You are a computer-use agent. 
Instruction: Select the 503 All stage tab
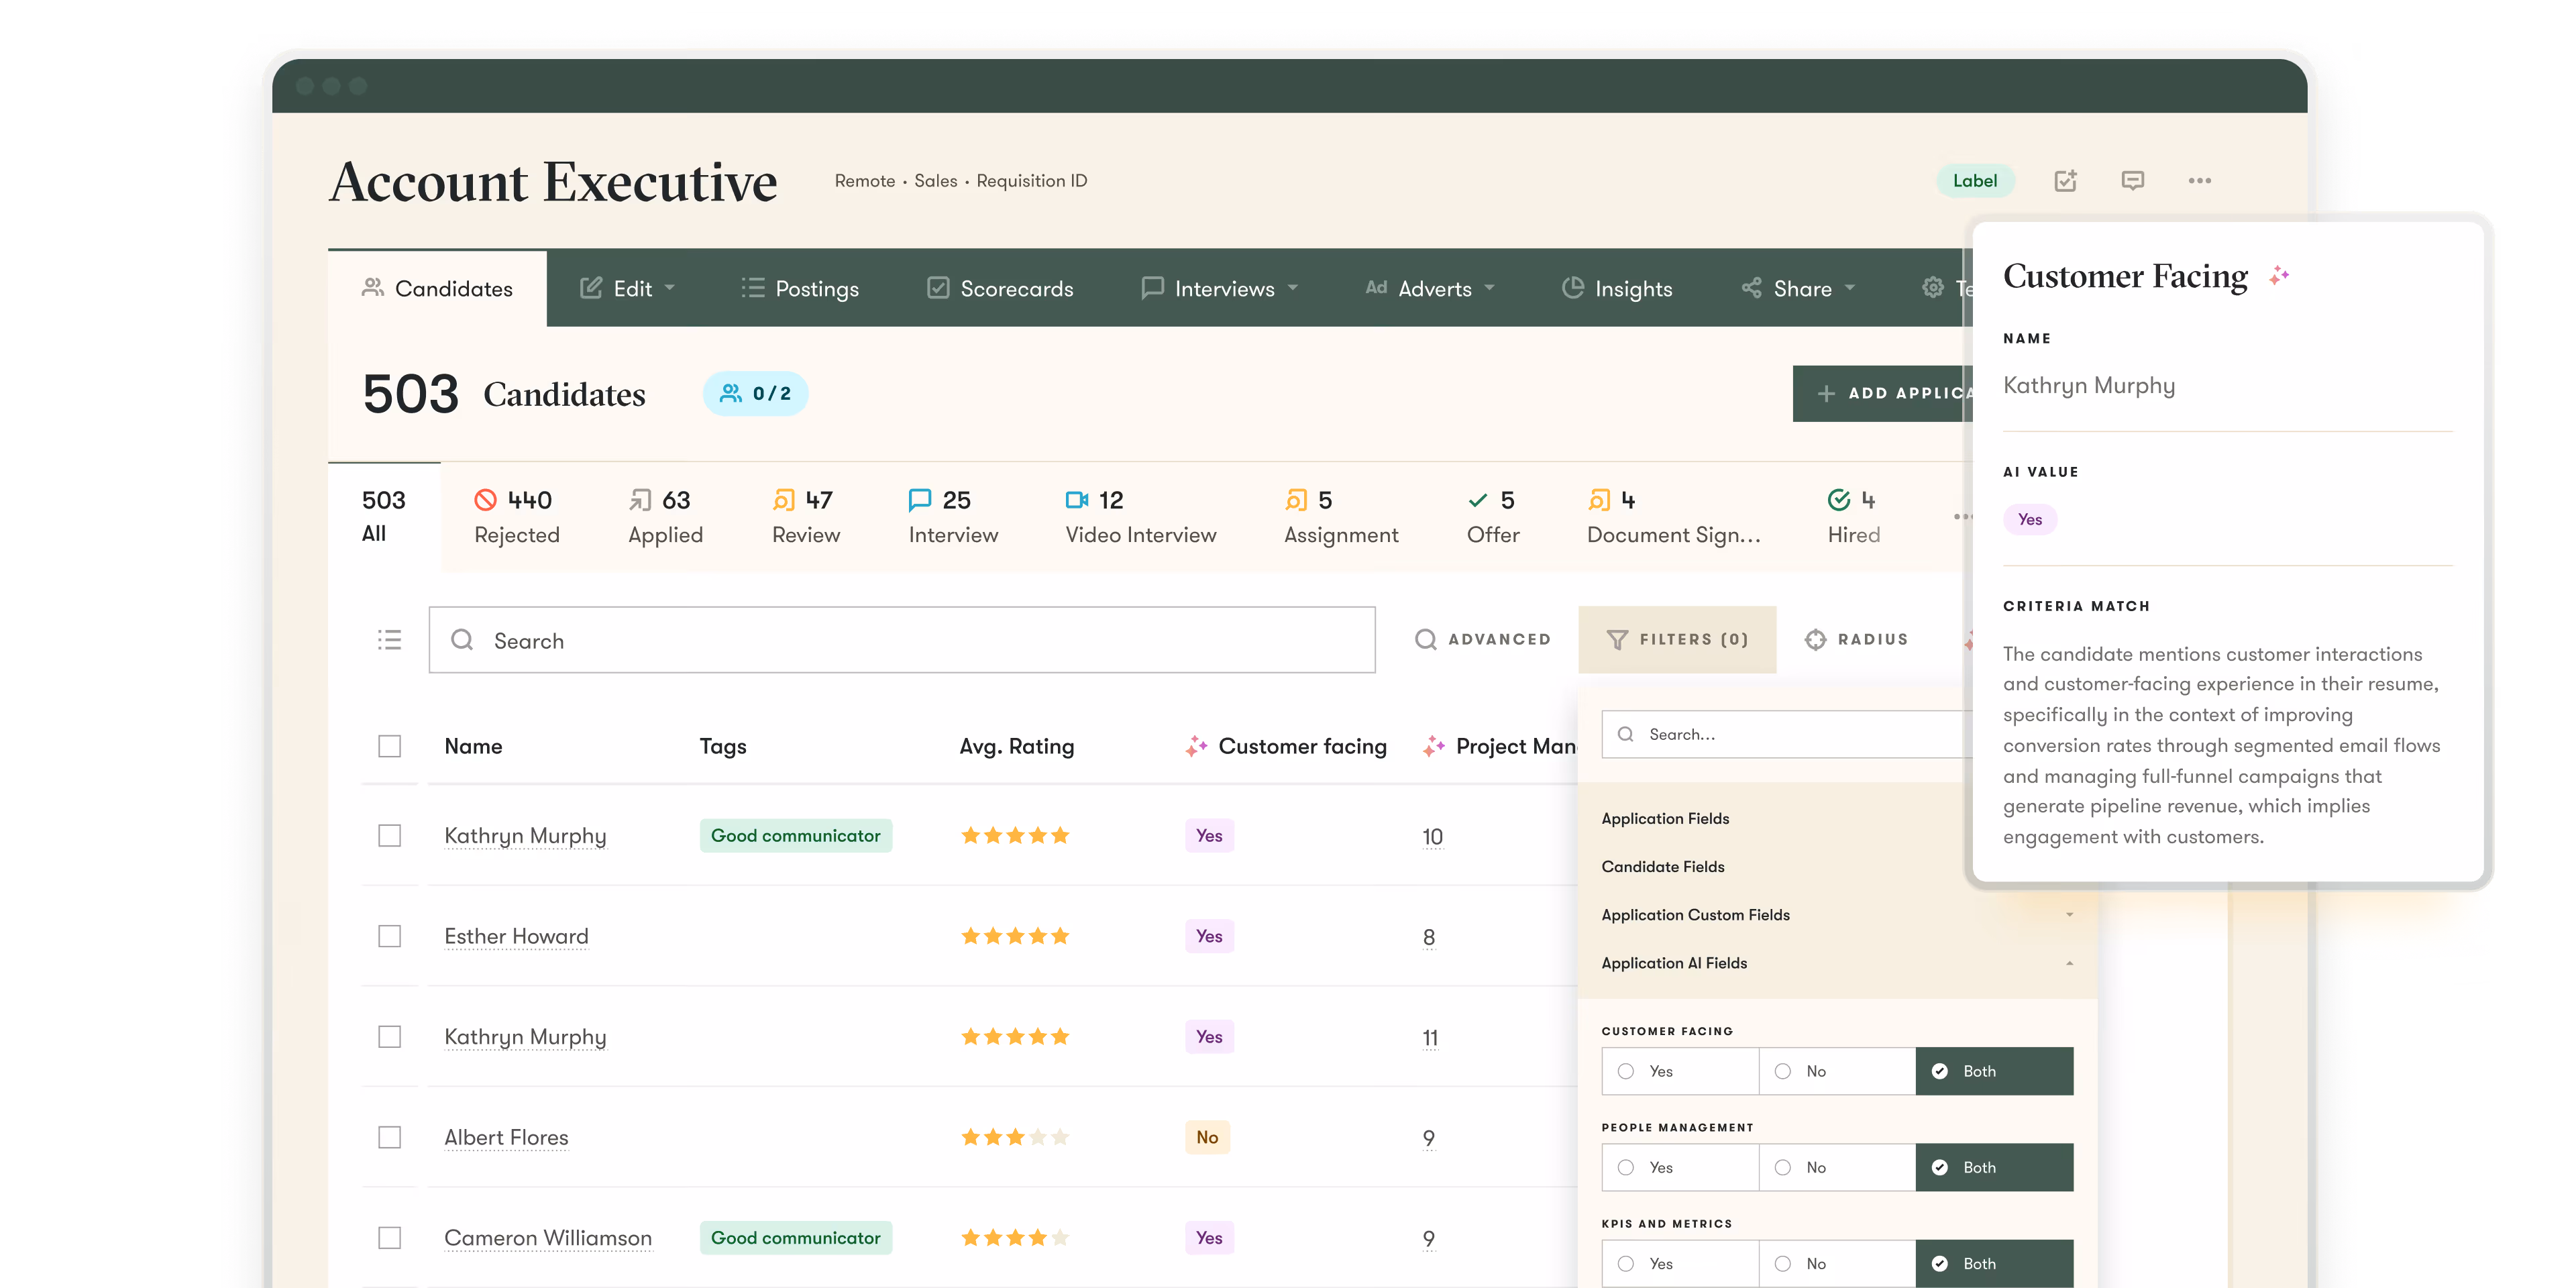tap(384, 516)
